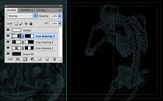Open the layer style fx menu
Image resolution: width=163 pixels, height=101 pixels.
[x=18, y=59]
